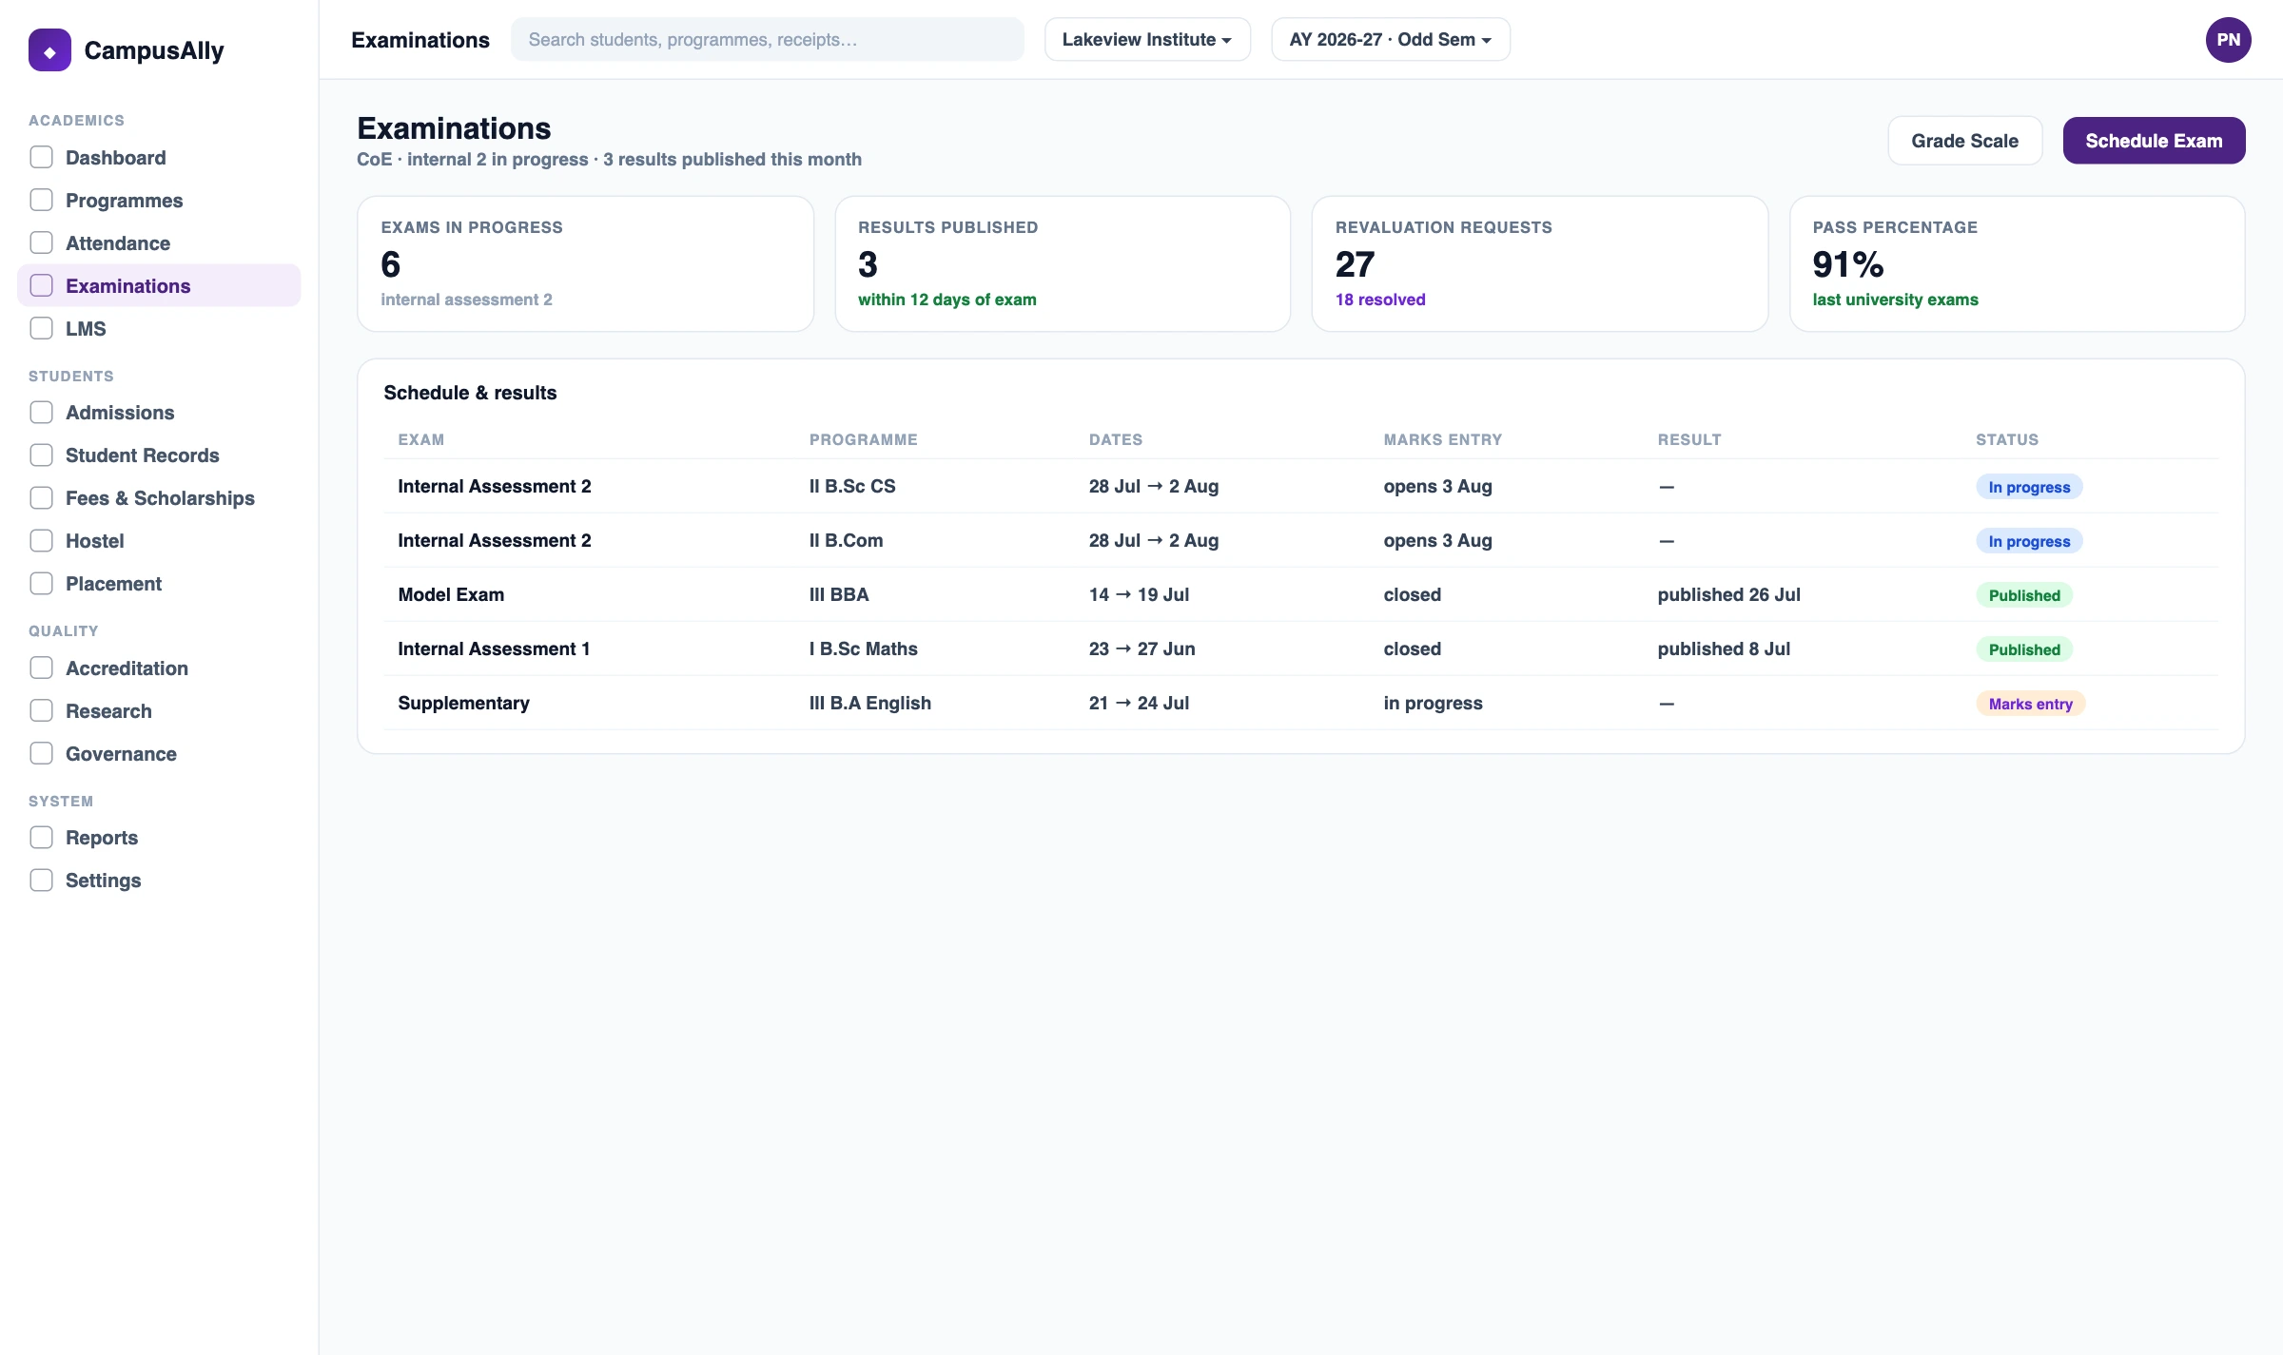The image size is (2283, 1355).
Task: Click the Marks entry status badge
Action: tap(2030, 704)
